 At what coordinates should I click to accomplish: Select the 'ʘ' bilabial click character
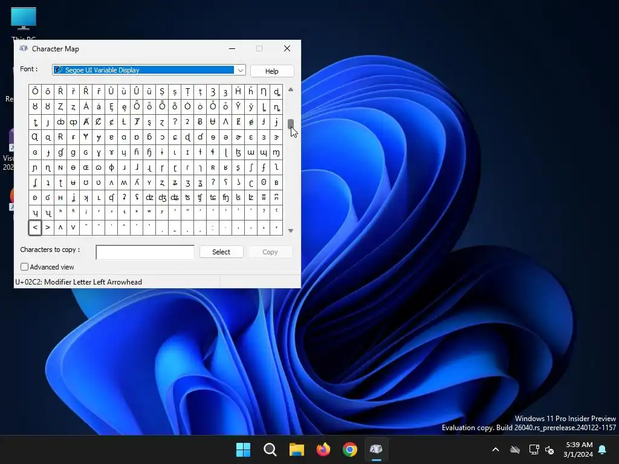pyautogui.click(x=264, y=182)
